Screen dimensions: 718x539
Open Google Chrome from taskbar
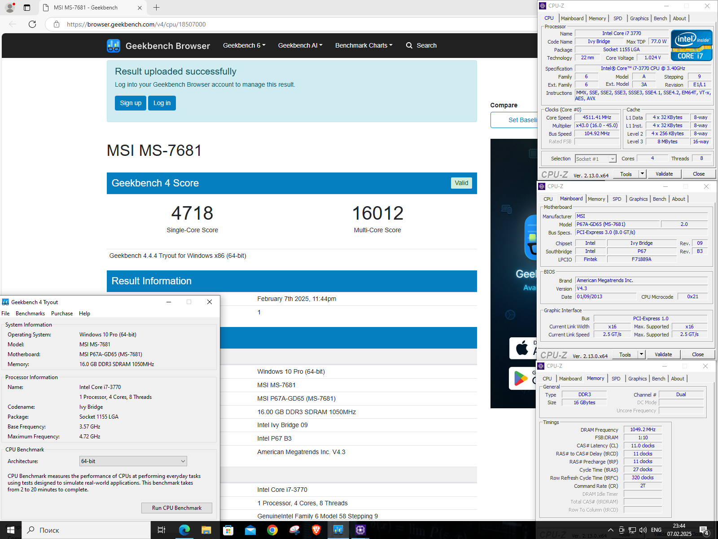point(272,530)
